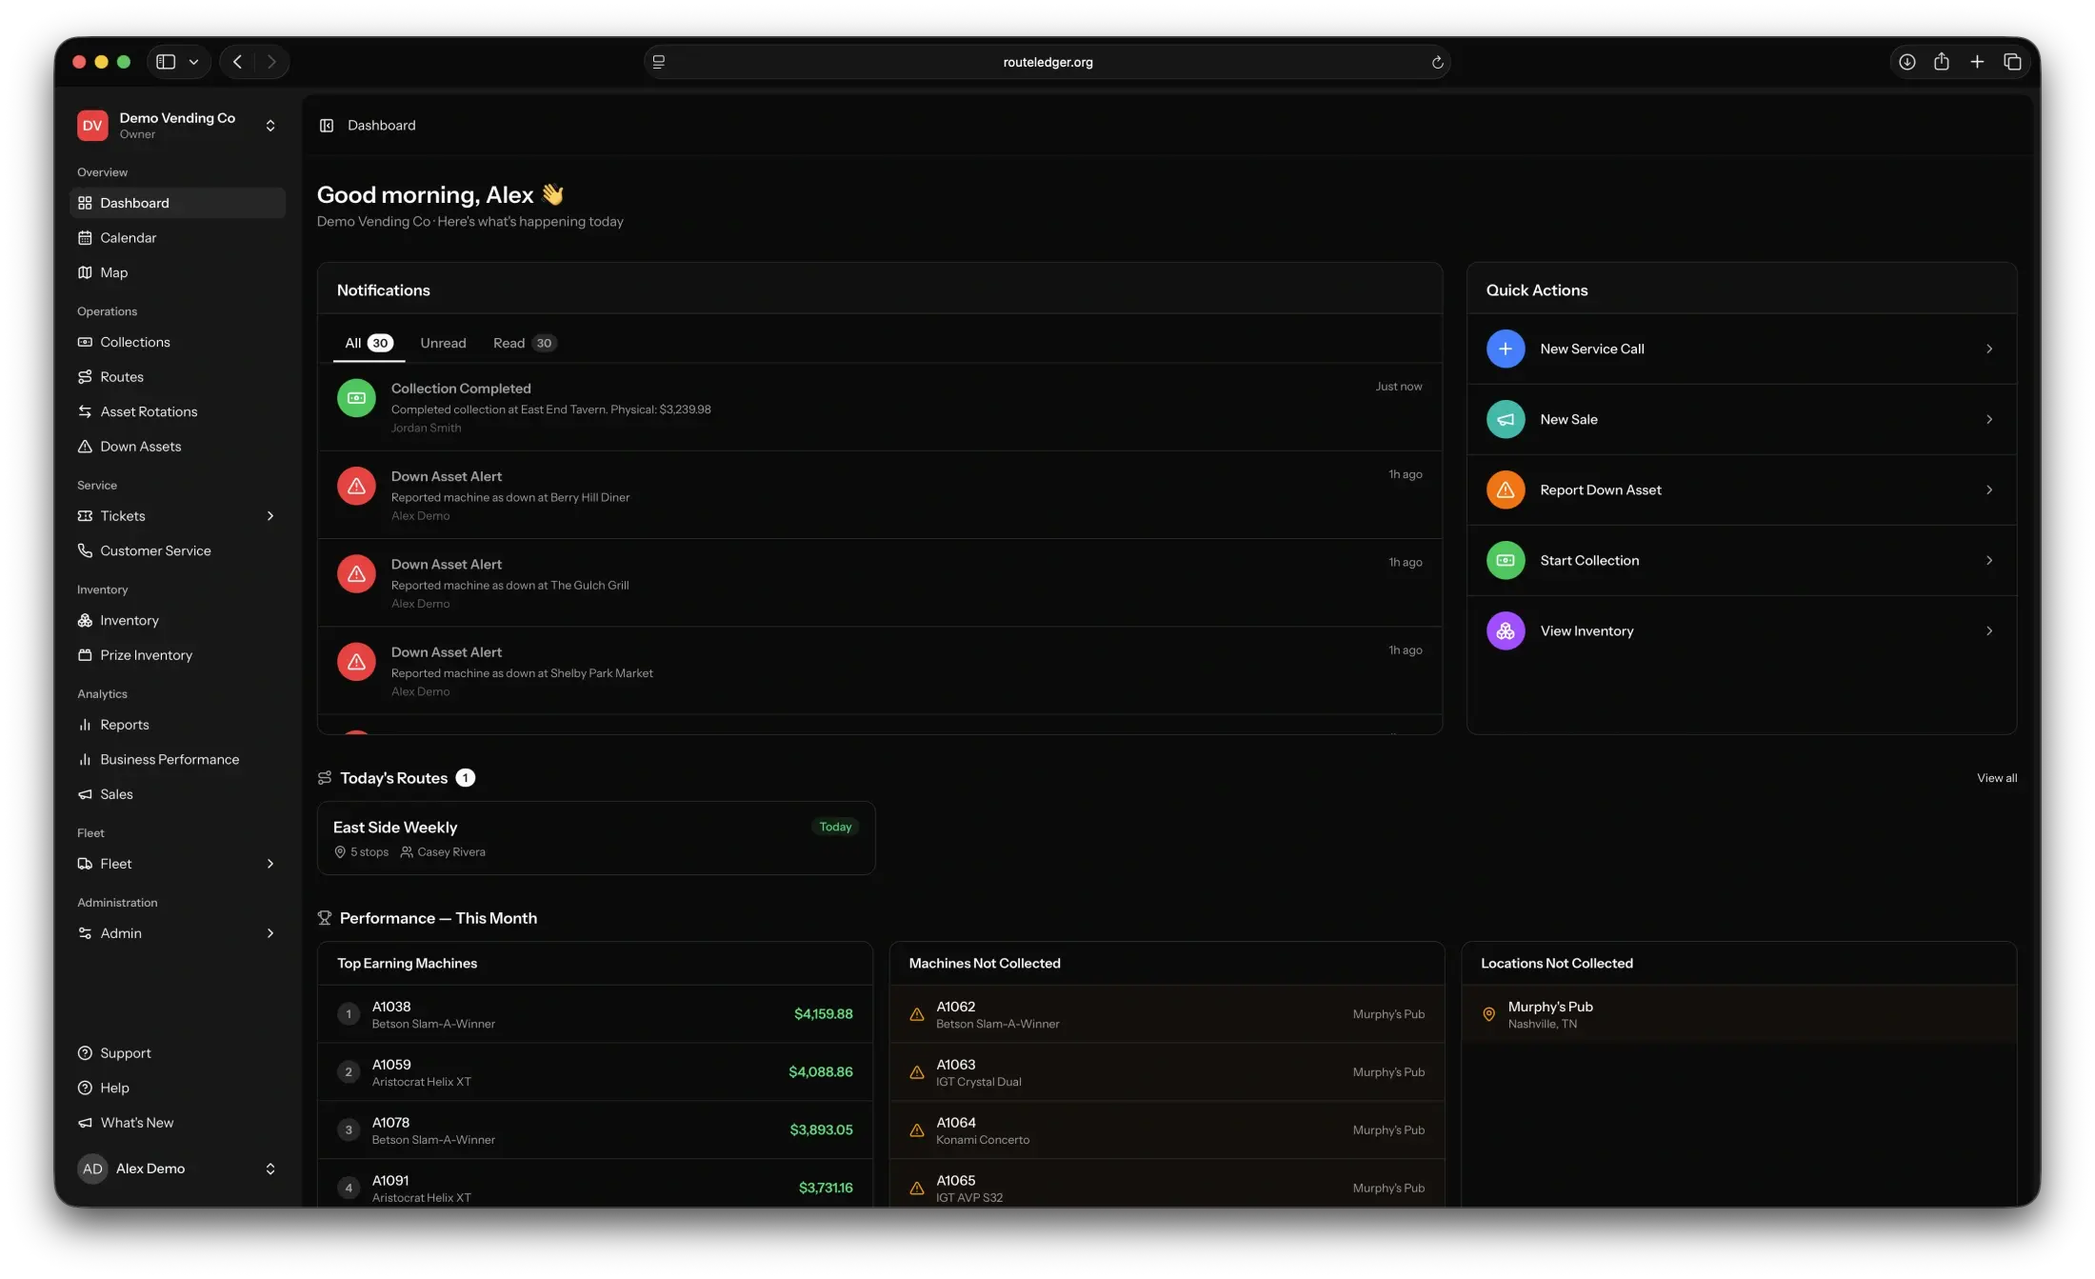Open Customer Service page
The width and height of the screenshot is (2095, 1279).
[177, 550]
